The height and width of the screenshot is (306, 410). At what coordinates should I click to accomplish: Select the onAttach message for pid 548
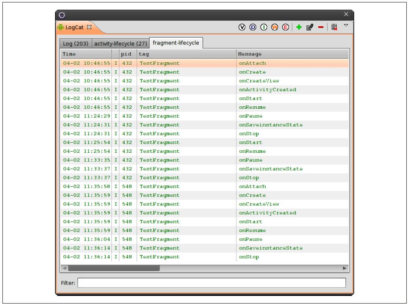click(252, 186)
